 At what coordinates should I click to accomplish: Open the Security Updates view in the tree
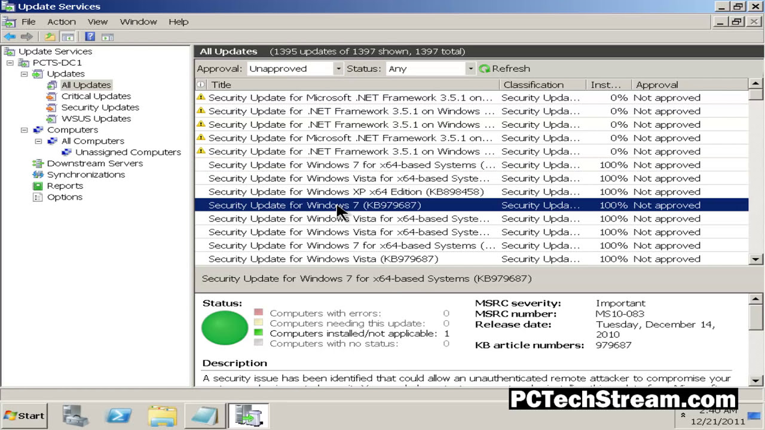pyautogui.click(x=100, y=107)
